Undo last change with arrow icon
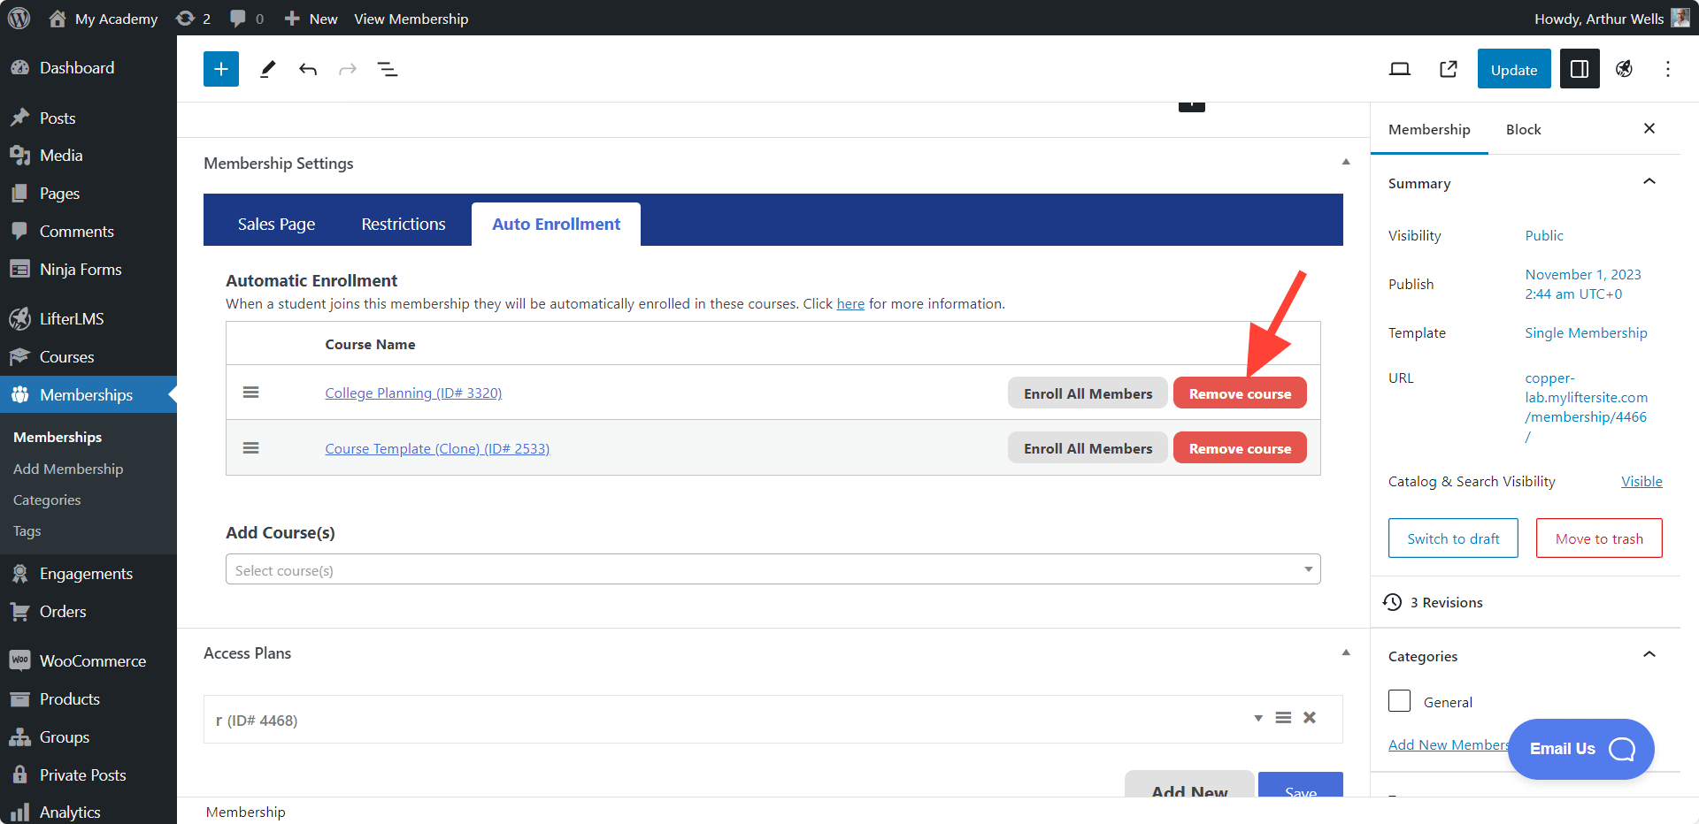 pos(308,69)
